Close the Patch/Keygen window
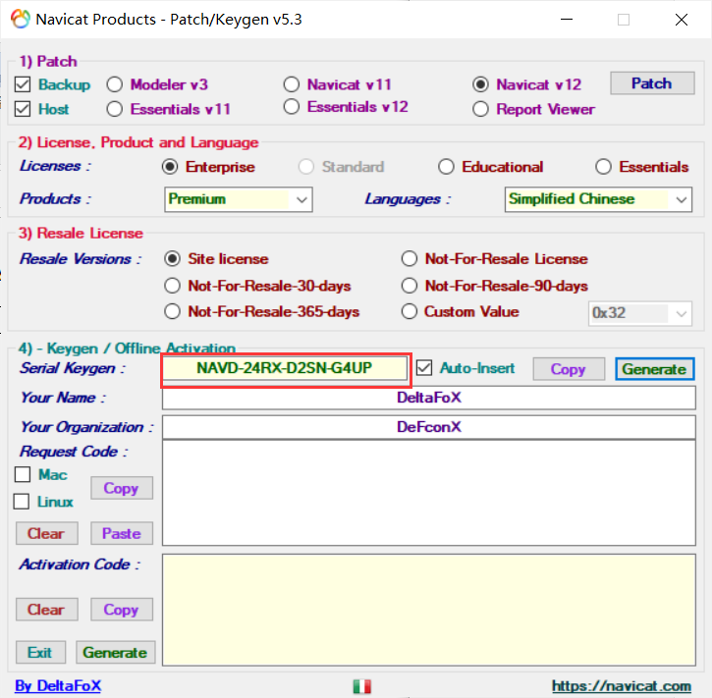This screenshot has height=698, width=712. coord(682,20)
